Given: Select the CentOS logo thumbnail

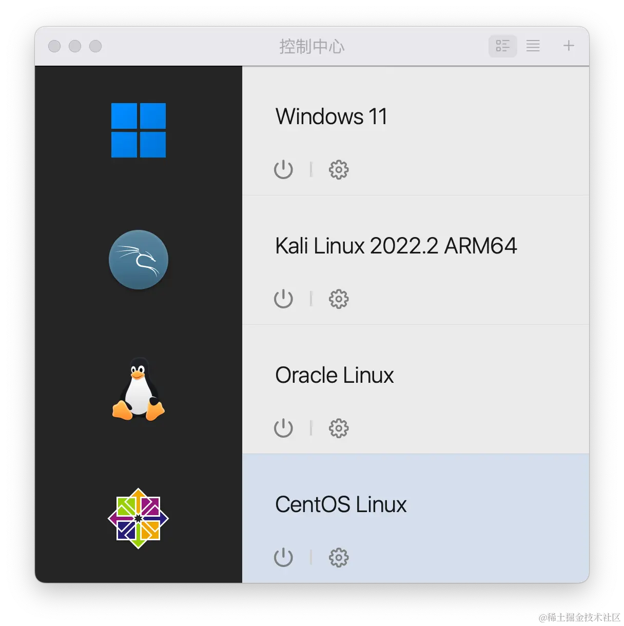Looking at the screenshot, I should coord(139,518).
